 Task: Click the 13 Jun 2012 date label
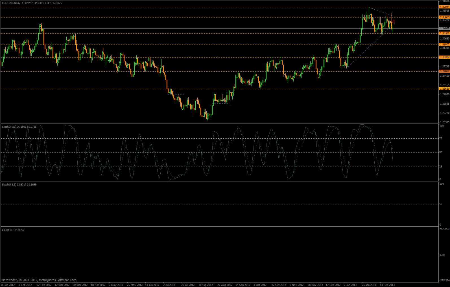[x=152, y=285]
